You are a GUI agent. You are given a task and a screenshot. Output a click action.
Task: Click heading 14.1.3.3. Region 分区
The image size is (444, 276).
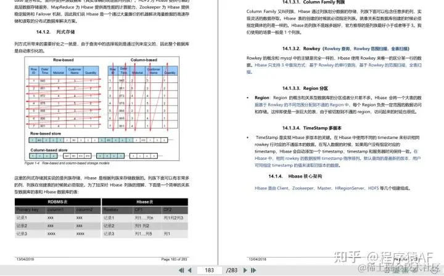(305, 89)
